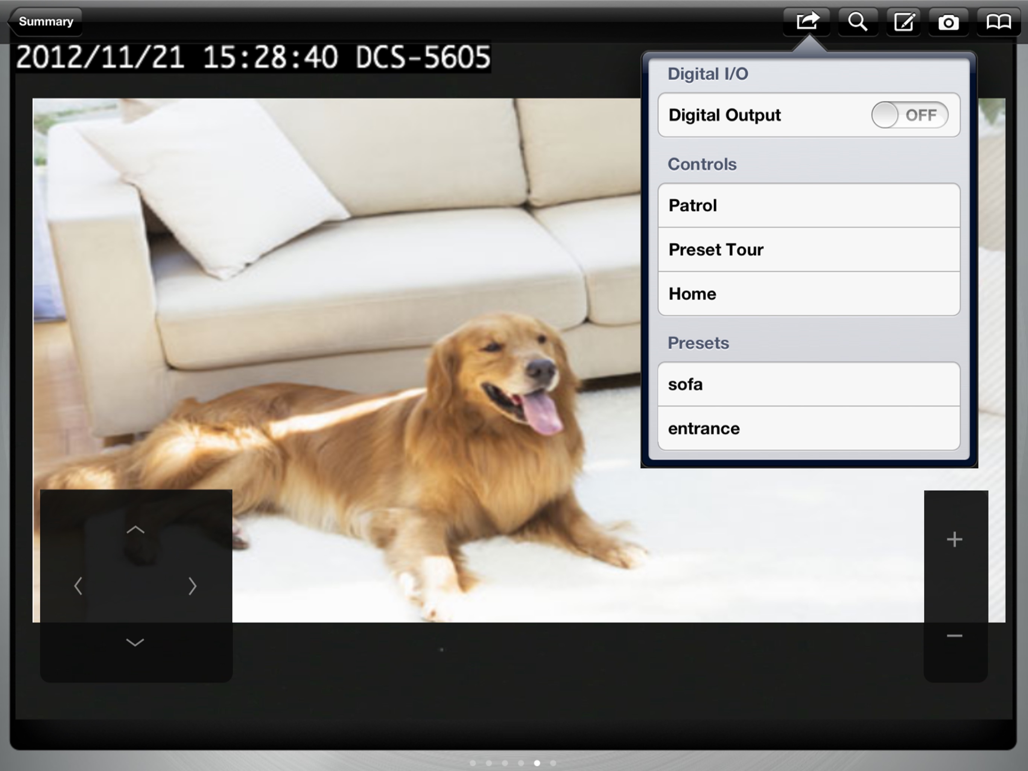
Task: Go to the sofa preset
Action: pos(809,385)
